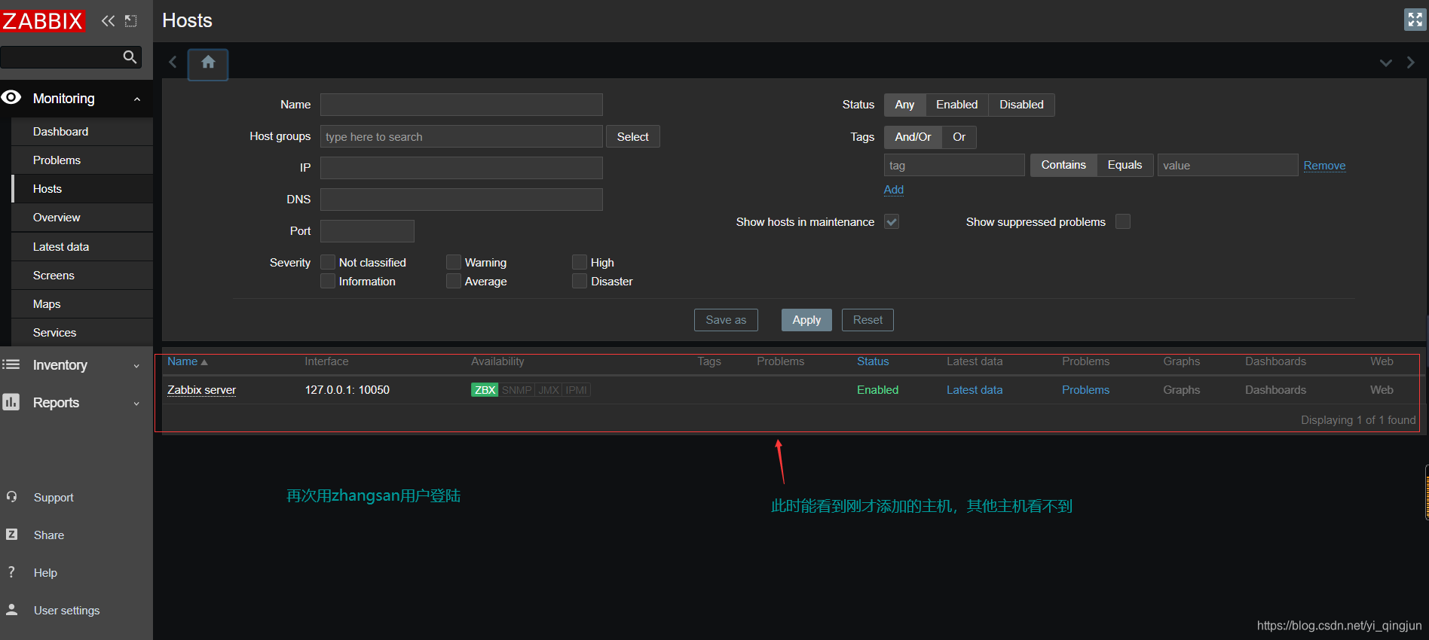Image resolution: width=1429 pixels, height=640 pixels.
Task: Click the Inventory list icon
Action: [11, 364]
